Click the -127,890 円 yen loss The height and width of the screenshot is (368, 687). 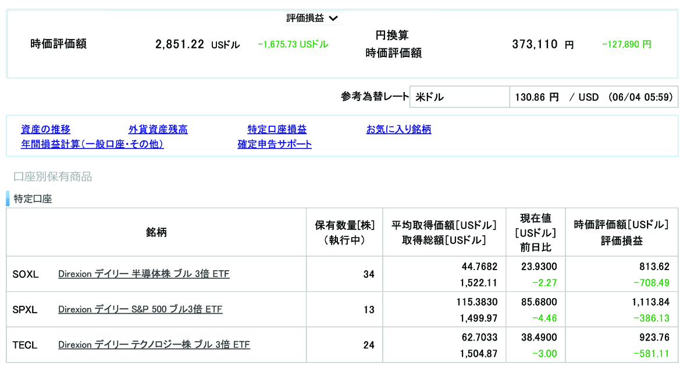(627, 44)
